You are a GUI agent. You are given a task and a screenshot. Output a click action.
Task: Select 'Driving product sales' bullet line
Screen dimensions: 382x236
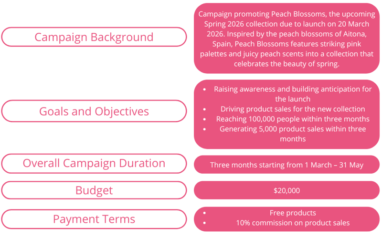pyautogui.click(x=293, y=109)
